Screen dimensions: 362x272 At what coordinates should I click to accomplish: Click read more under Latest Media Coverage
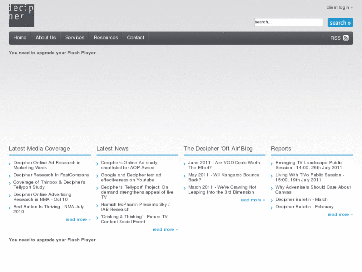[78, 219]
